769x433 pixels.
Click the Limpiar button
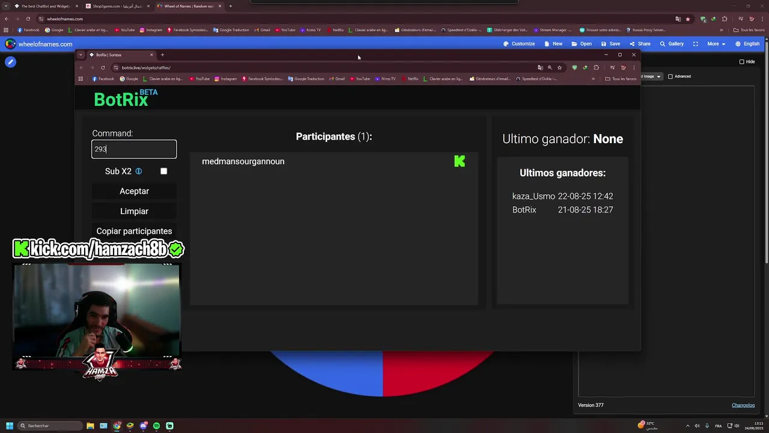pos(134,211)
